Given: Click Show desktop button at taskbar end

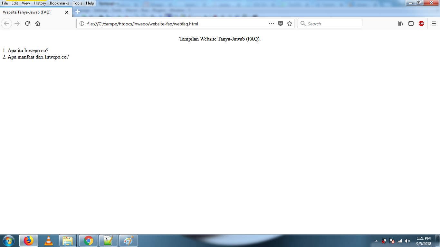Looking at the screenshot, I should point(437,241).
